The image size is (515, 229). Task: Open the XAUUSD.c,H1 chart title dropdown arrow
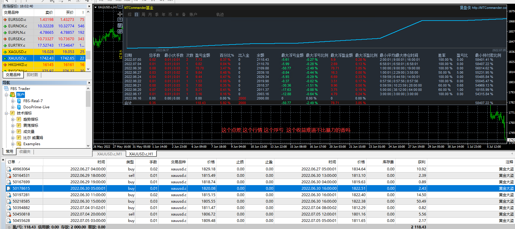(95, 7)
